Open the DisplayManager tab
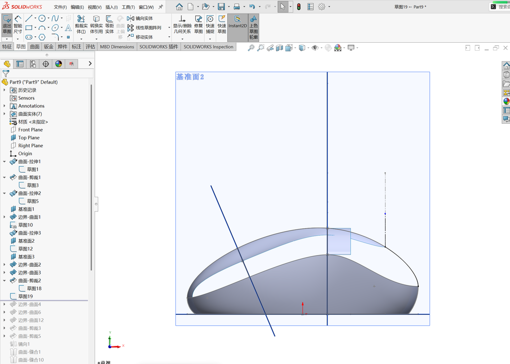 pyautogui.click(x=59, y=64)
